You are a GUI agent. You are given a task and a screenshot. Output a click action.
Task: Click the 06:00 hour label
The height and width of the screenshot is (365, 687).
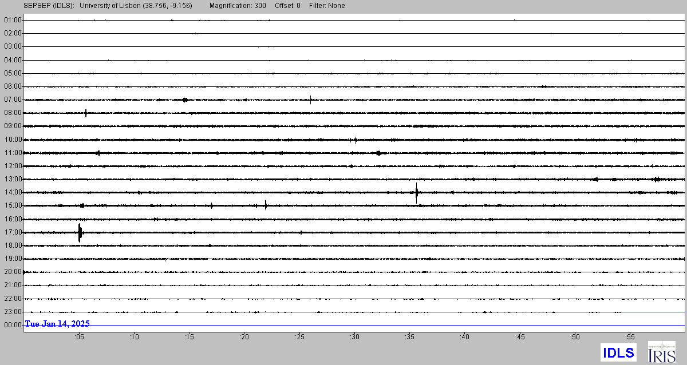click(x=13, y=86)
